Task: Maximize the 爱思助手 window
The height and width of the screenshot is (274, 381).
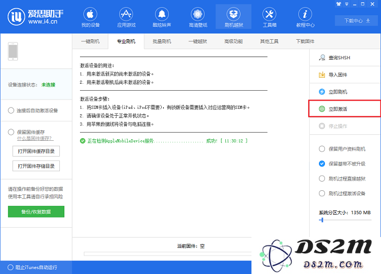Action: coord(363,4)
